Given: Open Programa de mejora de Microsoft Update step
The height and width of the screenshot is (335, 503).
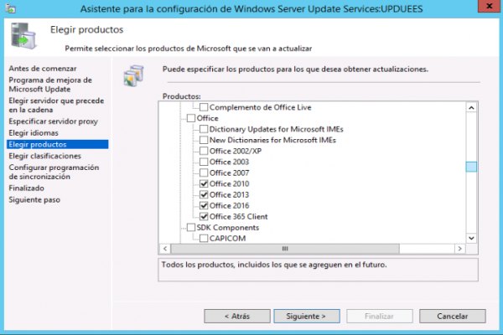Looking at the screenshot, I should (x=50, y=85).
